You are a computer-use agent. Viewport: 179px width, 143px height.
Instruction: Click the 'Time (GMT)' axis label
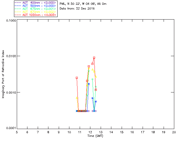point(95,136)
